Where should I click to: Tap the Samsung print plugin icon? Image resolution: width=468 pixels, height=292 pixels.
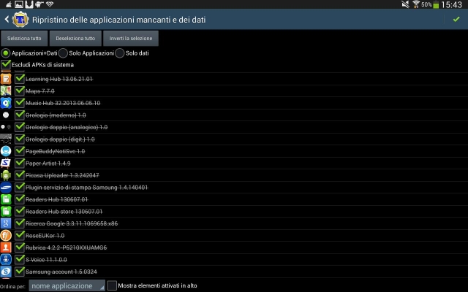[6, 187]
